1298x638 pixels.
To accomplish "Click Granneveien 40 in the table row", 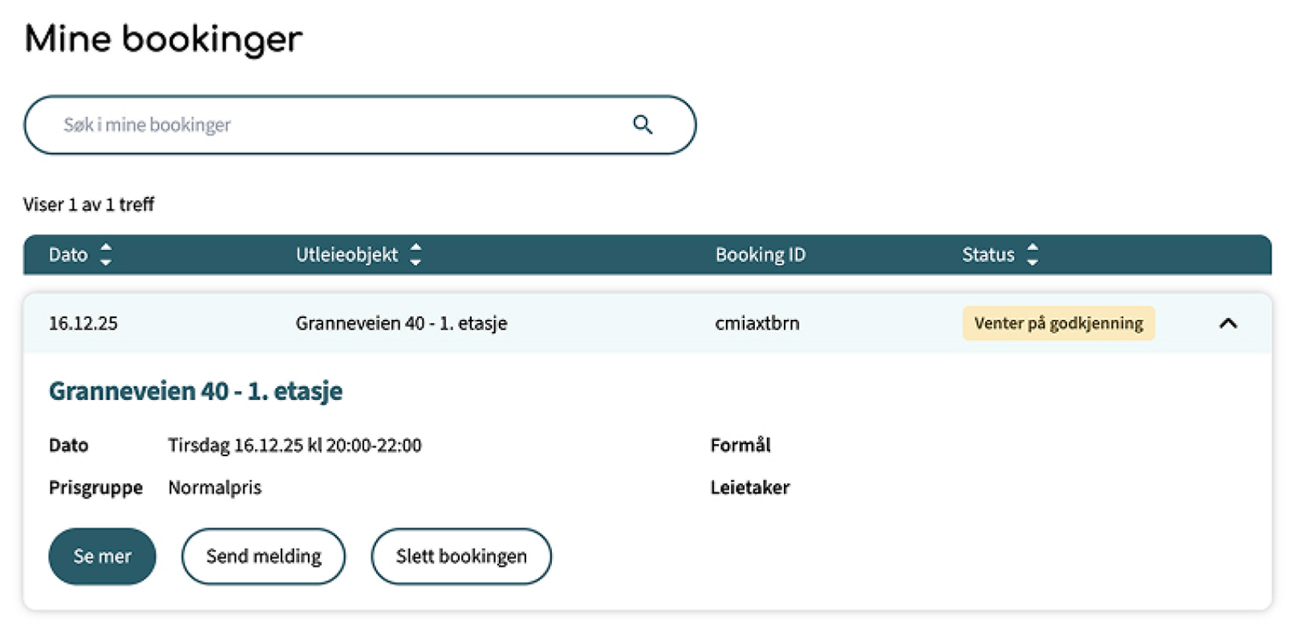I will point(401,324).
